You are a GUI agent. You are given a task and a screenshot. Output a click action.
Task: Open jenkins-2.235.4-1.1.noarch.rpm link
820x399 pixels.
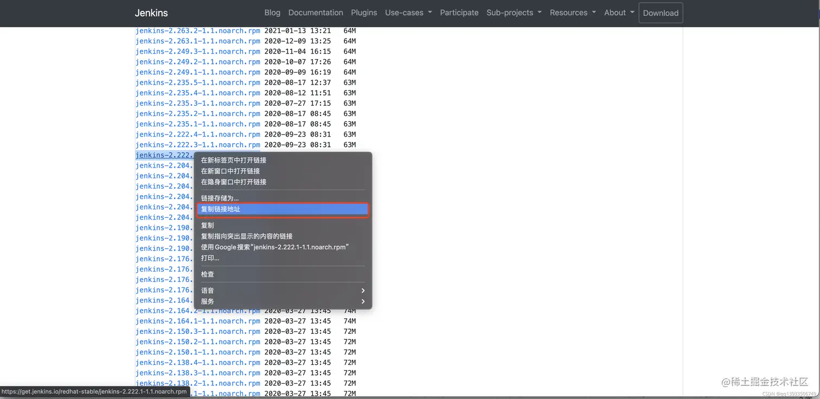coord(198,93)
